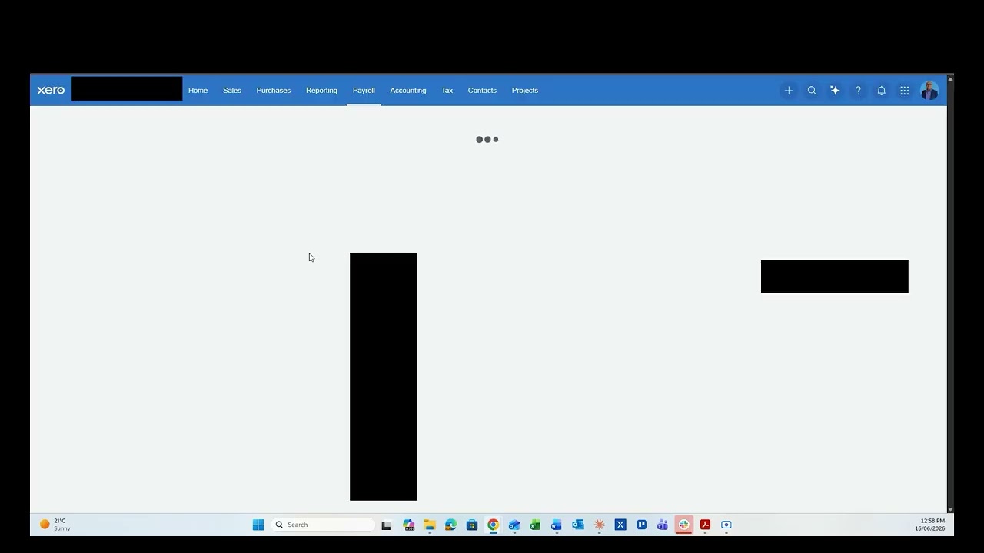Open new Outlook from taskbar
The image size is (984, 553).
pyautogui.click(x=514, y=525)
